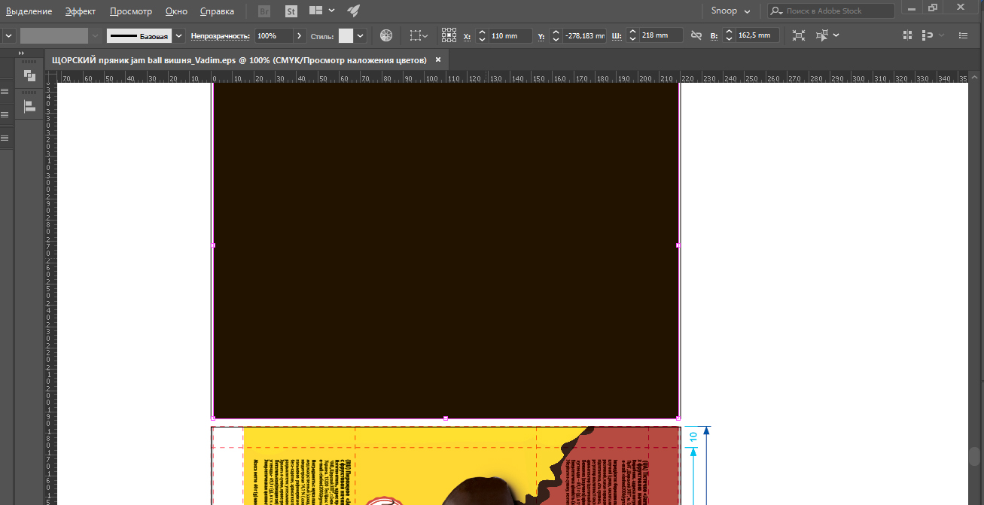Screen dimensions: 984x505
Task: Open the Pathfinder panel icon
Action: [x=29, y=76]
